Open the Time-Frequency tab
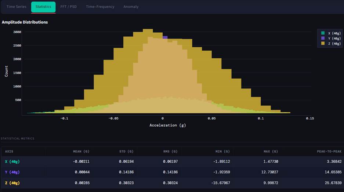This screenshot has height=192, width=344. pyautogui.click(x=100, y=7)
